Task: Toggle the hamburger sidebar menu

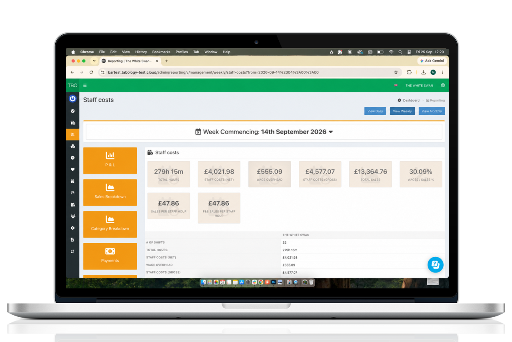Action: click(85, 85)
